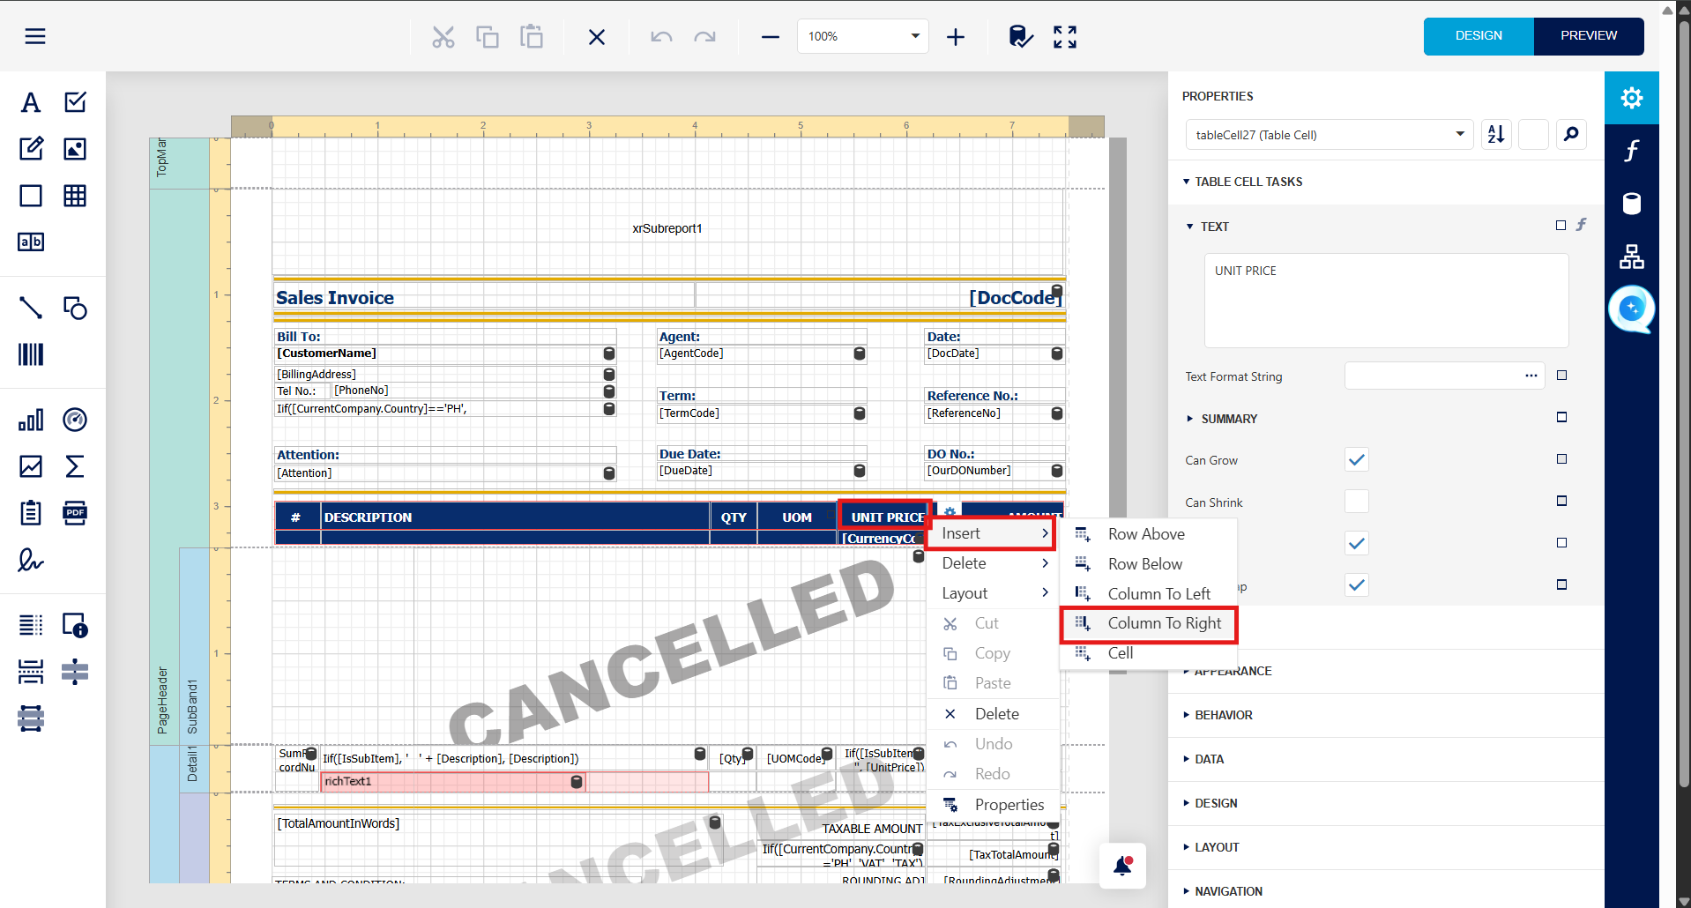
Task: Click the Redo arrow in the top toolbar
Action: pyautogui.click(x=705, y=36)
